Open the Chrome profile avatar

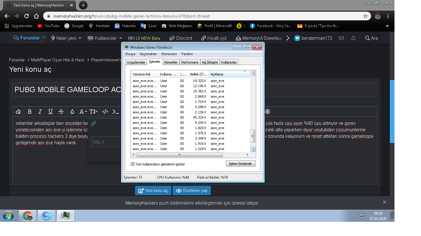(x=378, y=16)
